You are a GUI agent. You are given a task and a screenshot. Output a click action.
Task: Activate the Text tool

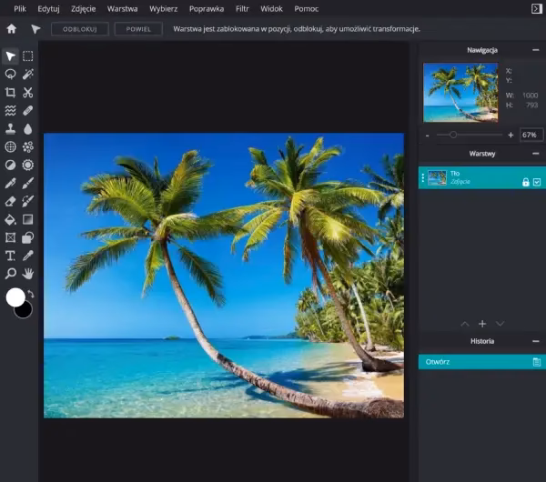[11, 255]
